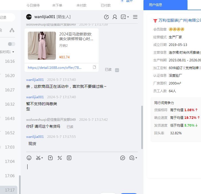This screenshot has width=201, height=194.
Task: Open the calculator plus-slash-equals icon
Action: click(60, 158)
